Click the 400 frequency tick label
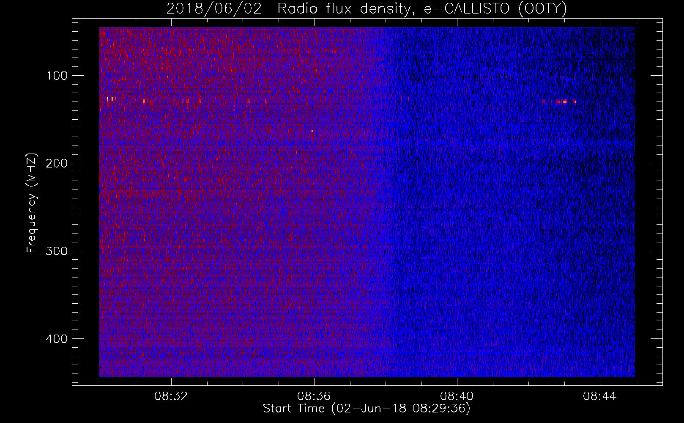Viewport: 684px width, 423px height. tap(57, 339)
